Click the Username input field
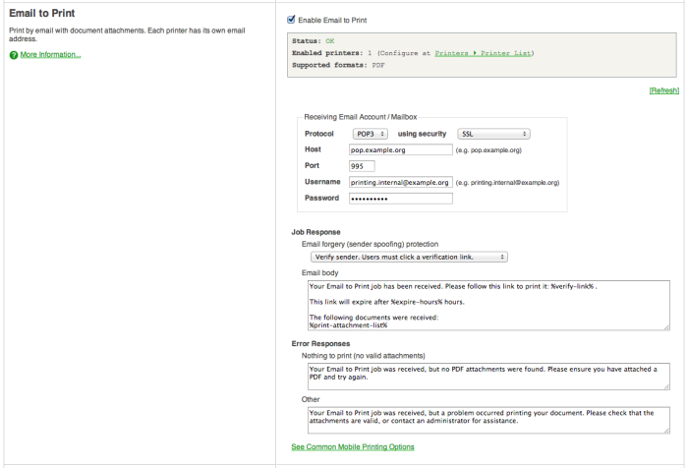 coord(401,182)
